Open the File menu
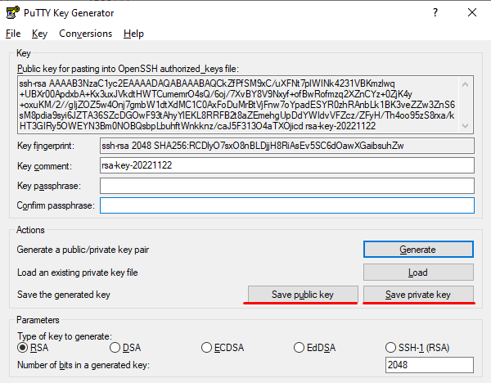This screenshot has height=383, width=491. tap(13, 34)
